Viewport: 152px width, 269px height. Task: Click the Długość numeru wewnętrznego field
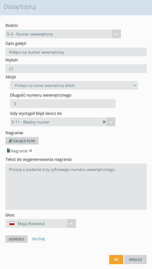pyautogui.click(x=63, y=104)
